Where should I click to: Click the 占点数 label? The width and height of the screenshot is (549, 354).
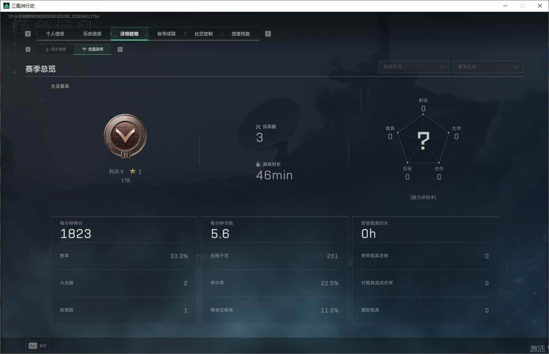[67, 283]
